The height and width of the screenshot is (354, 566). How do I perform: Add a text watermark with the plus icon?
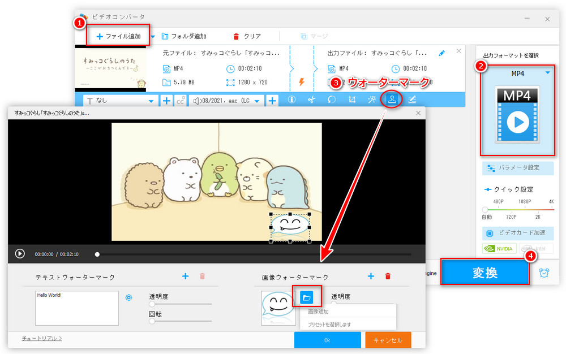185,276
